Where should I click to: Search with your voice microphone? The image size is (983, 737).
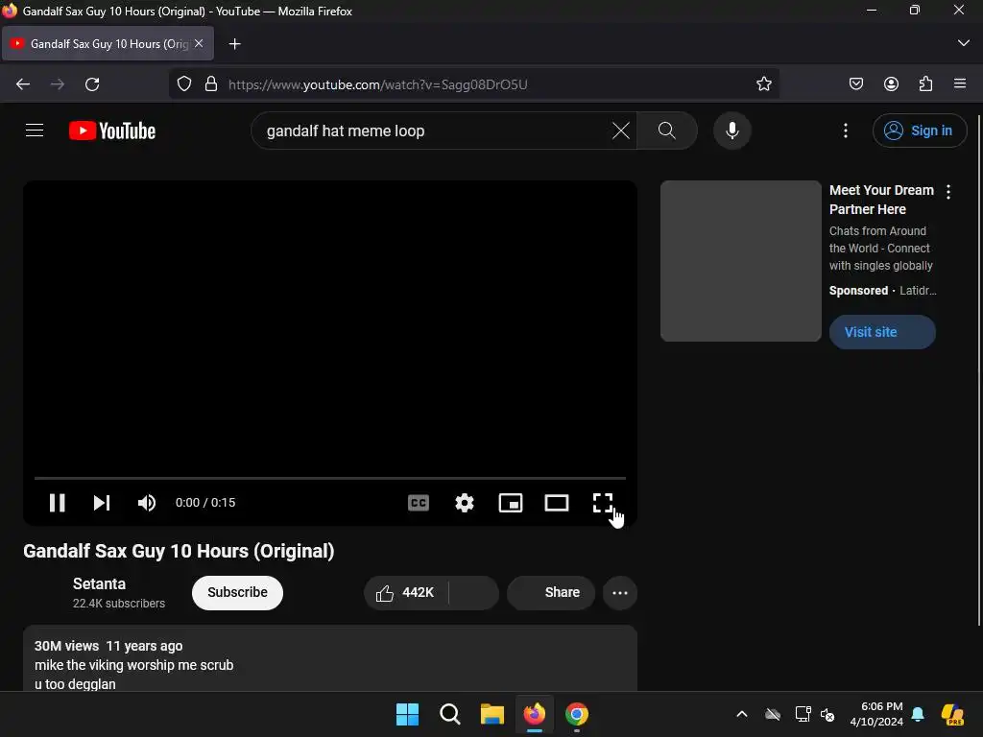(x=732, y=131)
